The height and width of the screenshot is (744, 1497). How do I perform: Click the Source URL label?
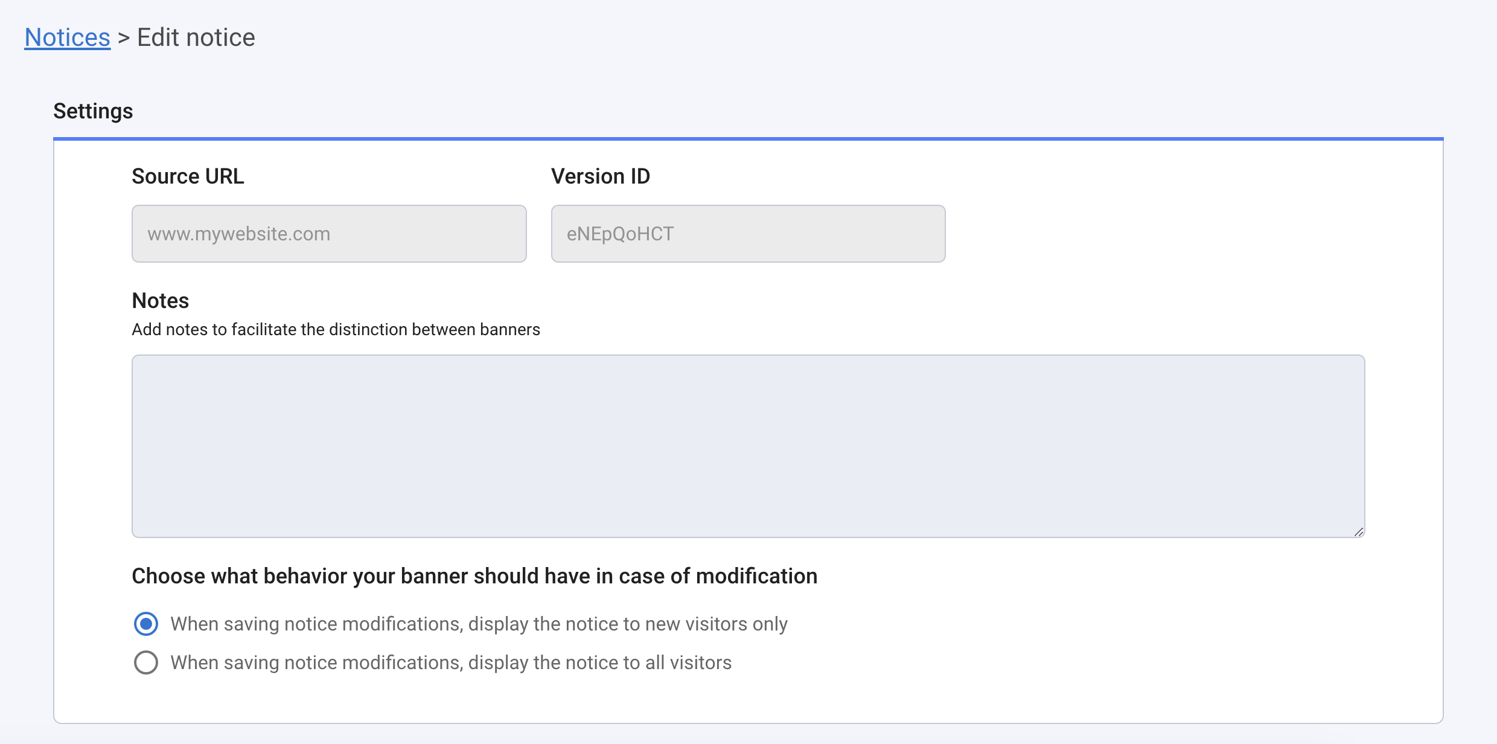[188, 176]
